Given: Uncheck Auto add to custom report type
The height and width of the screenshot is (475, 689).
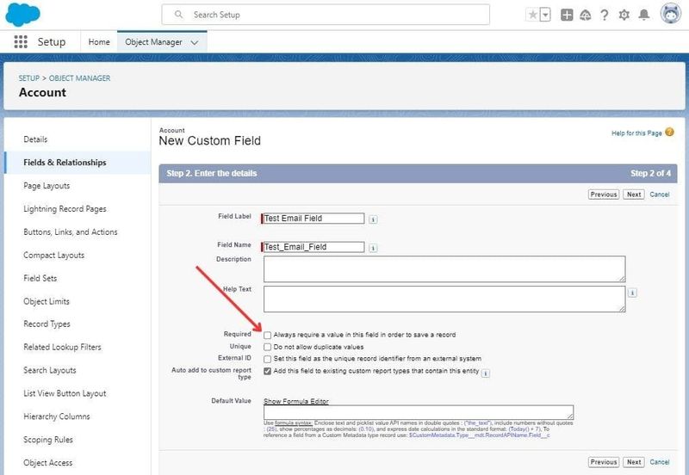Looking at the screenshot, I should (267, 372).
